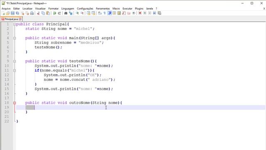Cut selection with scissors icon

[38, 13]
